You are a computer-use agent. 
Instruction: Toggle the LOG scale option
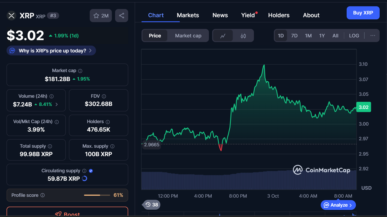pyautogui.click(x=354, y=36)
